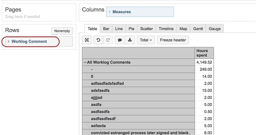Click the Freeze header button

tap(173, 40)
